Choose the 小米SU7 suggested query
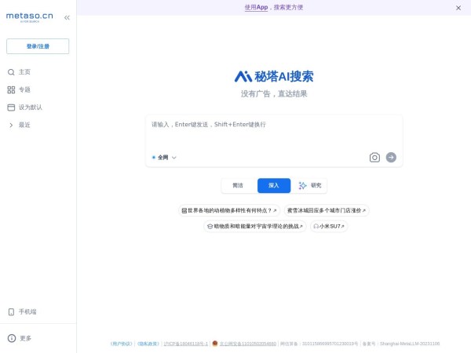This screenshot has width=471, height=353. (x=329, y=226)
